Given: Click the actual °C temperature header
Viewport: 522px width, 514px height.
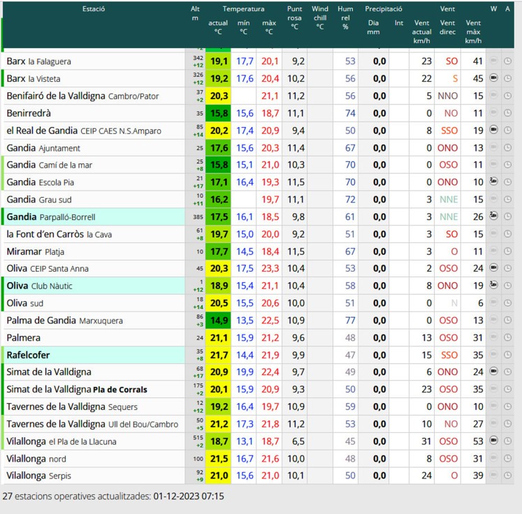Looking at the screenshot, I should pyautogui.click(x=218, y=27).
